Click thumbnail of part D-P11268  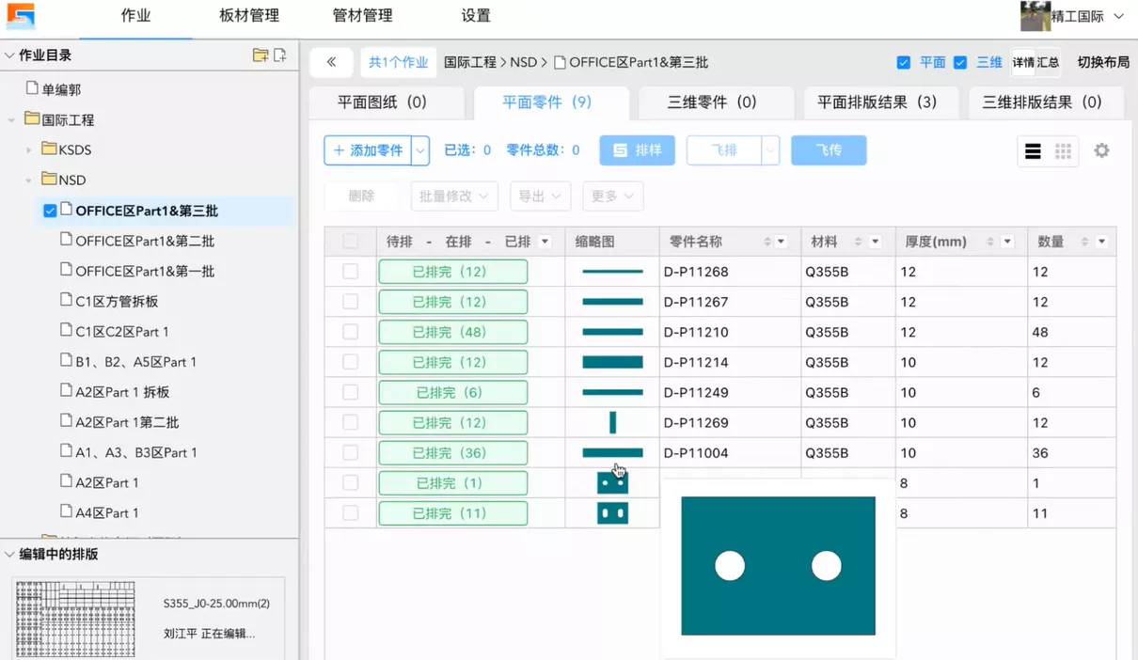pos(612,272)
